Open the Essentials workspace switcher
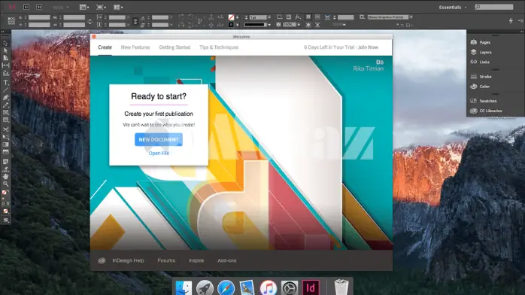 [x=452, y=7]
